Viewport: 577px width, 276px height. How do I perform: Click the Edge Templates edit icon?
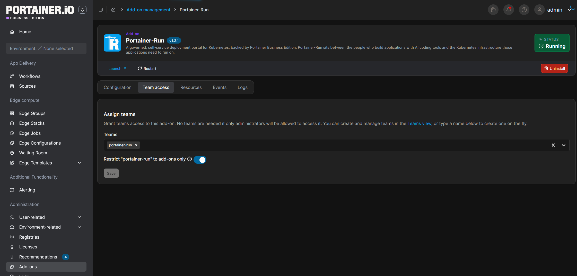coord(12,163)
